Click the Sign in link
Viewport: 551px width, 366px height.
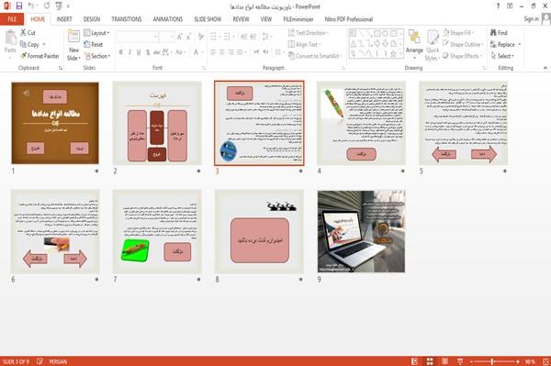coord(531,19)
